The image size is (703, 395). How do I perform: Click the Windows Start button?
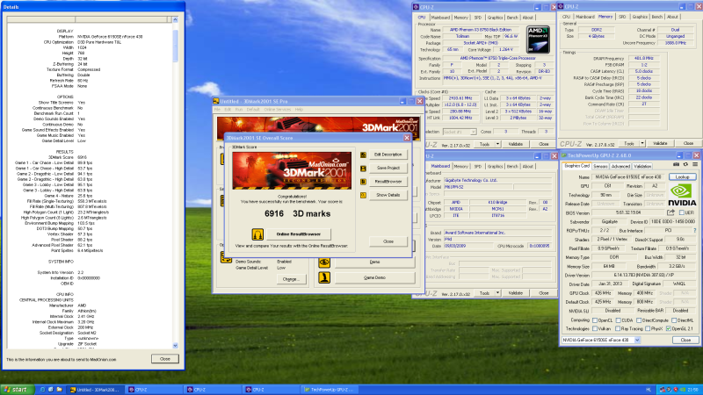click(x=15, y=389)
